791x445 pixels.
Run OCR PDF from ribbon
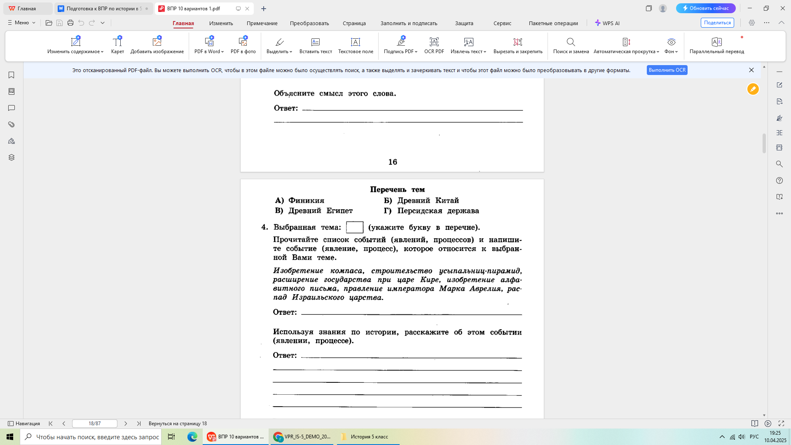click(x=434, y=45)
